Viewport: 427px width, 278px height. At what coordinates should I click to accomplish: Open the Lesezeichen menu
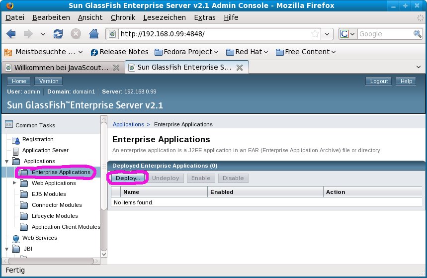pos(164,17)
